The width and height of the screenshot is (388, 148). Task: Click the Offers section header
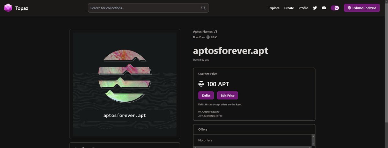pos(254,129)
